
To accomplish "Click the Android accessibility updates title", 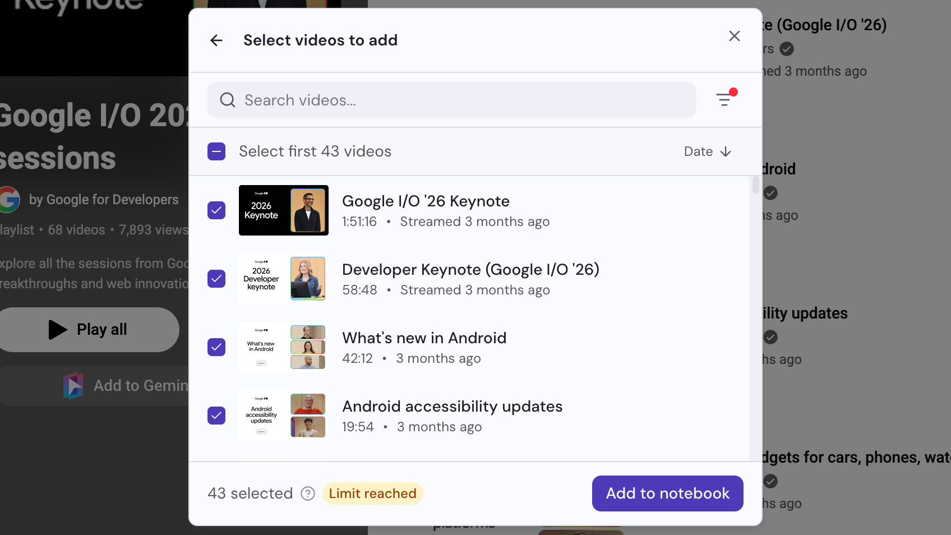I will 453,407.
